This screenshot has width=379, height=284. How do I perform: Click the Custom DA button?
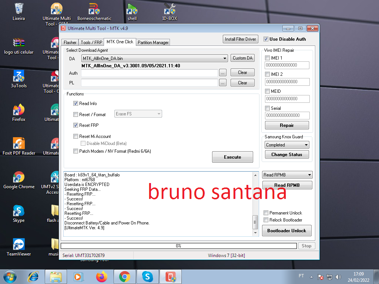(x=242, y=58)
